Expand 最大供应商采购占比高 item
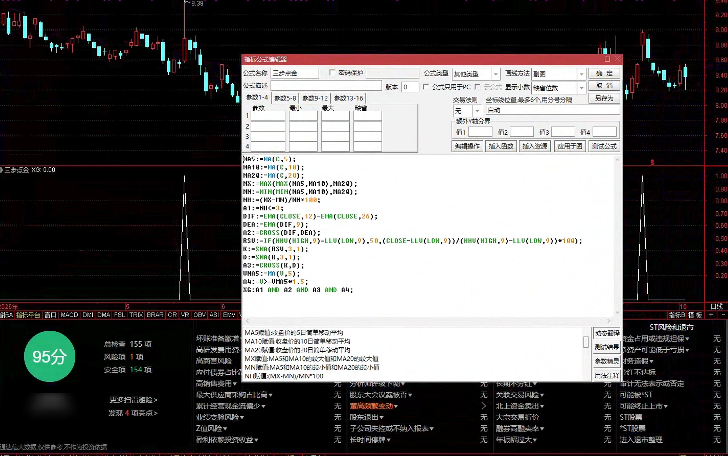Image resolution: width=728 pixels, height=456 pixels. [234, 395]
